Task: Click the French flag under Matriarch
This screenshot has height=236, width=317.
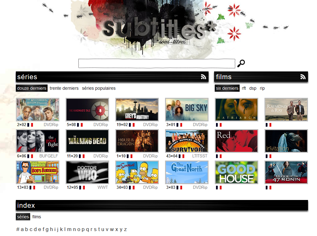Action: point(219,125)
